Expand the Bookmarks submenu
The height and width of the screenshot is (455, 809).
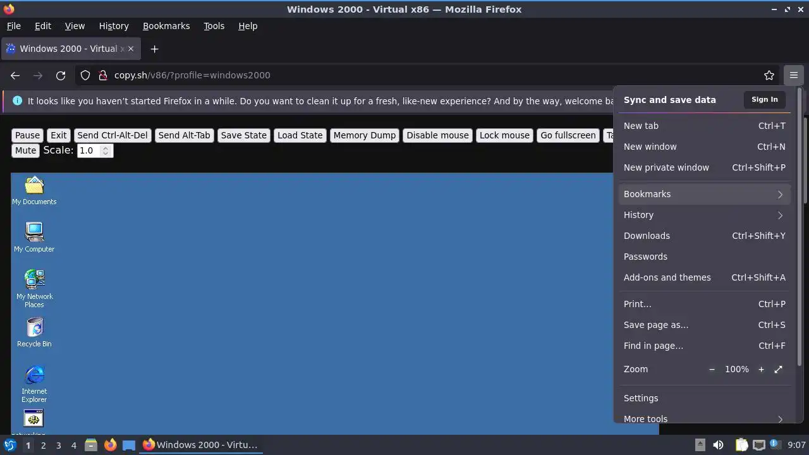703,194
